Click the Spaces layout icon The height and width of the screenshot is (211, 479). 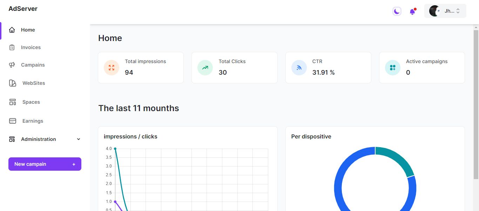coord(12,102)
